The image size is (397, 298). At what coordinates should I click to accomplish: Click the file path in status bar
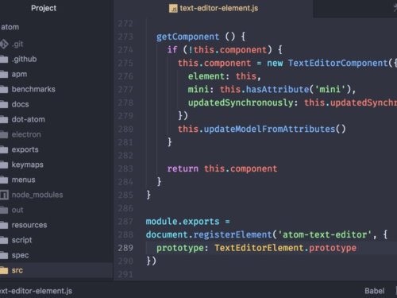click(36, 291)
